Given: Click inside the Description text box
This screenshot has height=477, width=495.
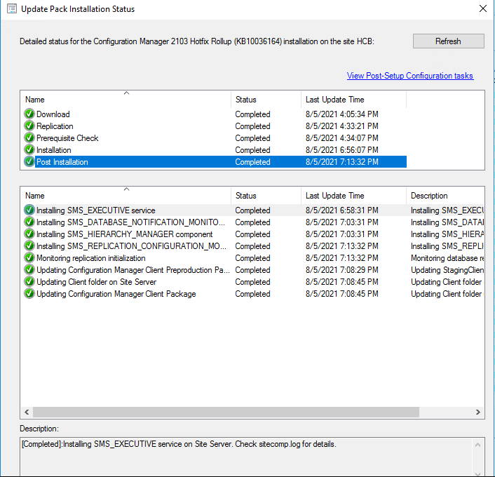Looking at the screenshot, I should (x=246, y=457).
